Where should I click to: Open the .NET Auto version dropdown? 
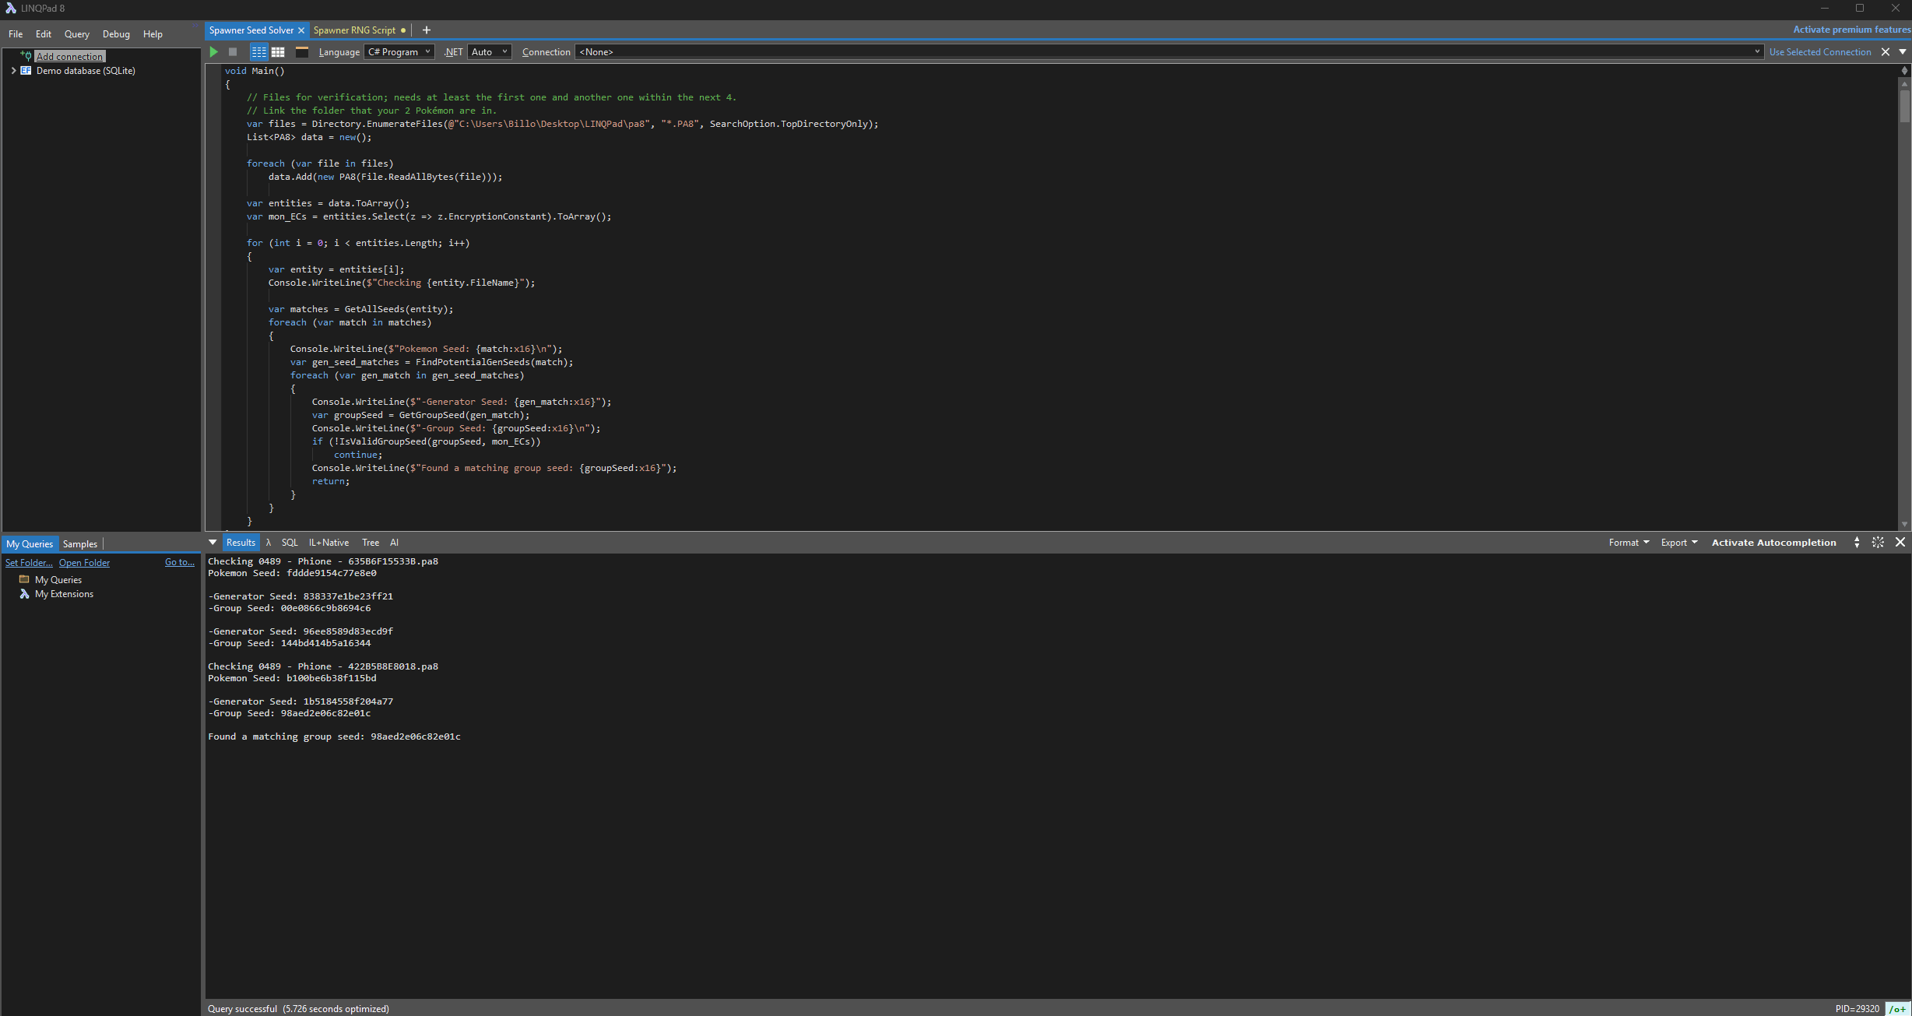pyautogui.click(x=490, y=52)
